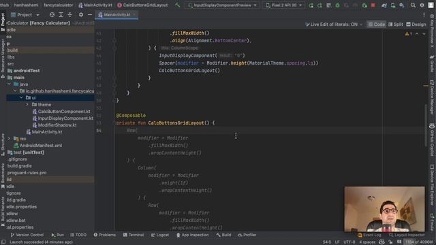Toggle Live Edit of literals setting
Viewport: 436px width, 245px height.
pos(334,24)
